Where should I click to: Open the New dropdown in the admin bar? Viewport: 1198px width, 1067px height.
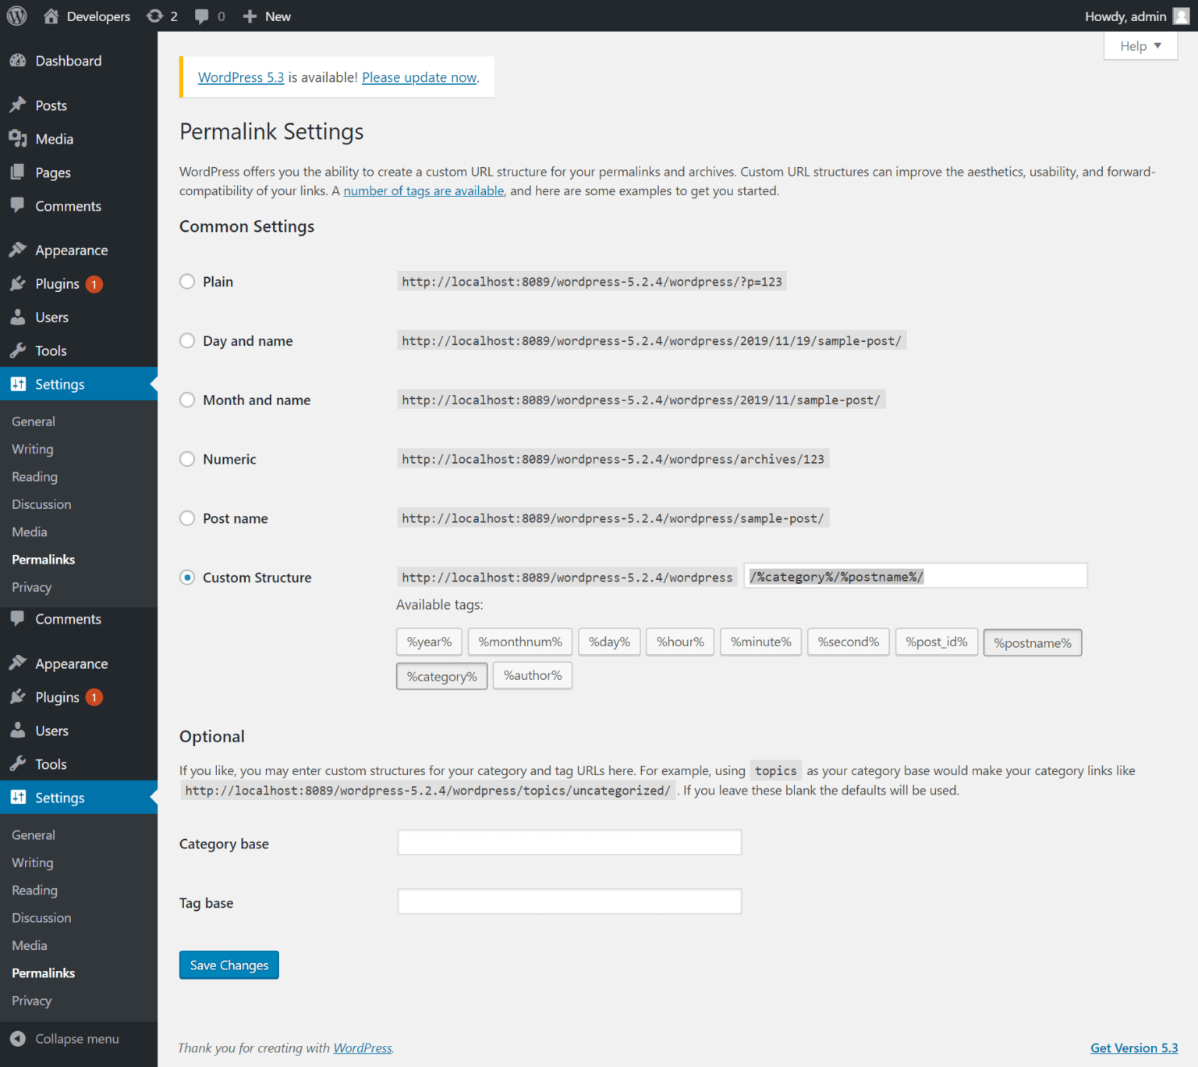tap(267, 16)
